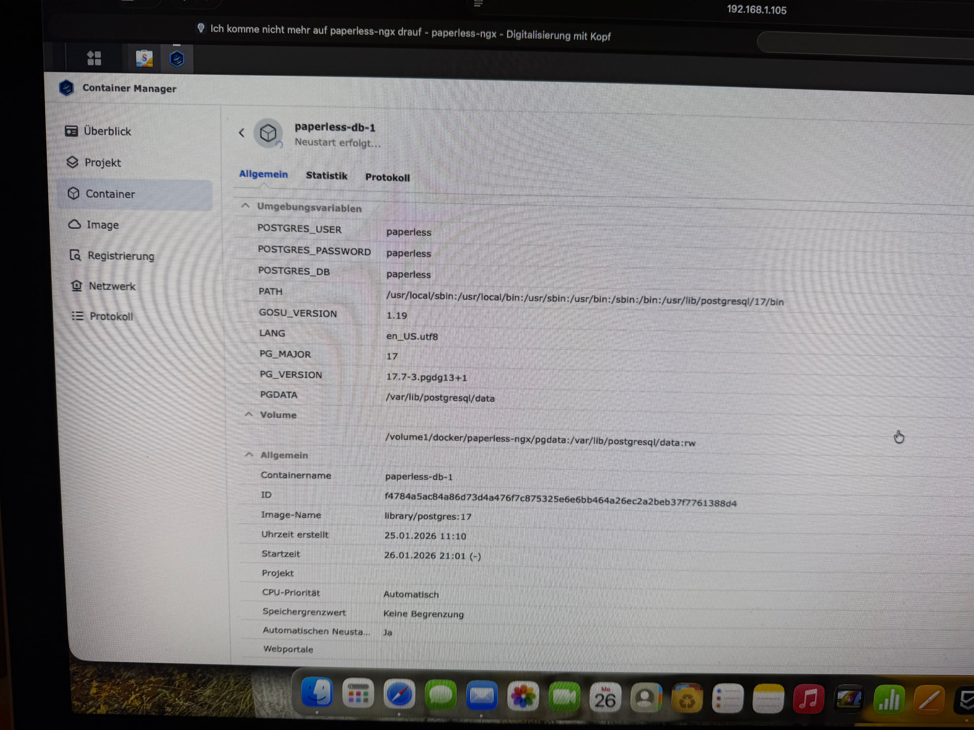Go back using the left chevron arrow
Viewport: 974px width, 730px height.
coord(242,133)
